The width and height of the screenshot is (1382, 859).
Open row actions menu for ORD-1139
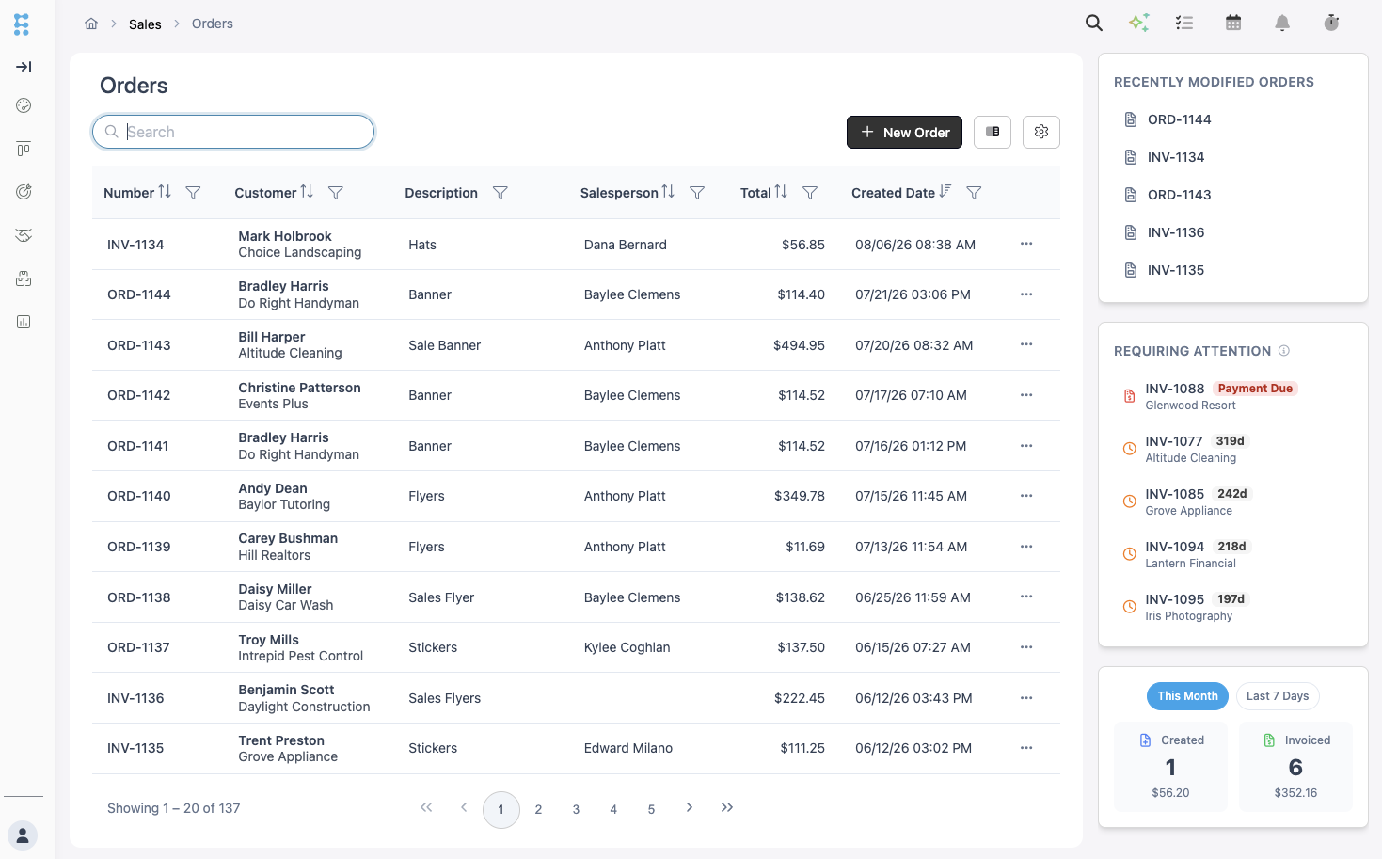(1026, 547)
